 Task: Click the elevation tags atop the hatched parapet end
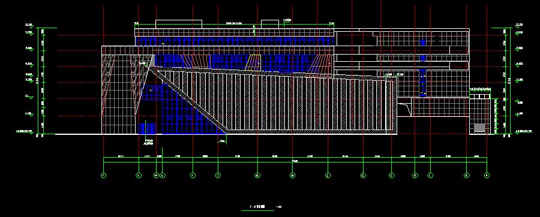point(394,74)
